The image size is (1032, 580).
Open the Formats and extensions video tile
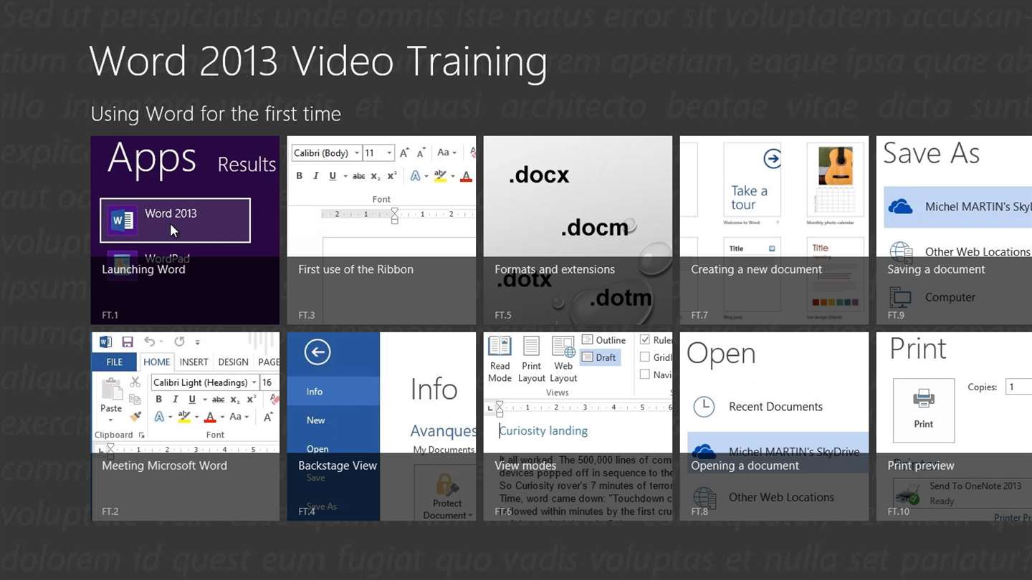pyautogui.click(x=578, y=230)
